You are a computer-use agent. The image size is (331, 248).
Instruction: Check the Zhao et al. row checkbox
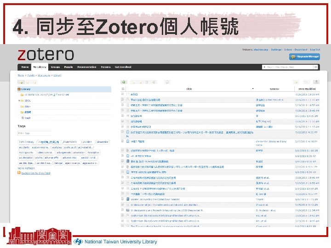122,204
